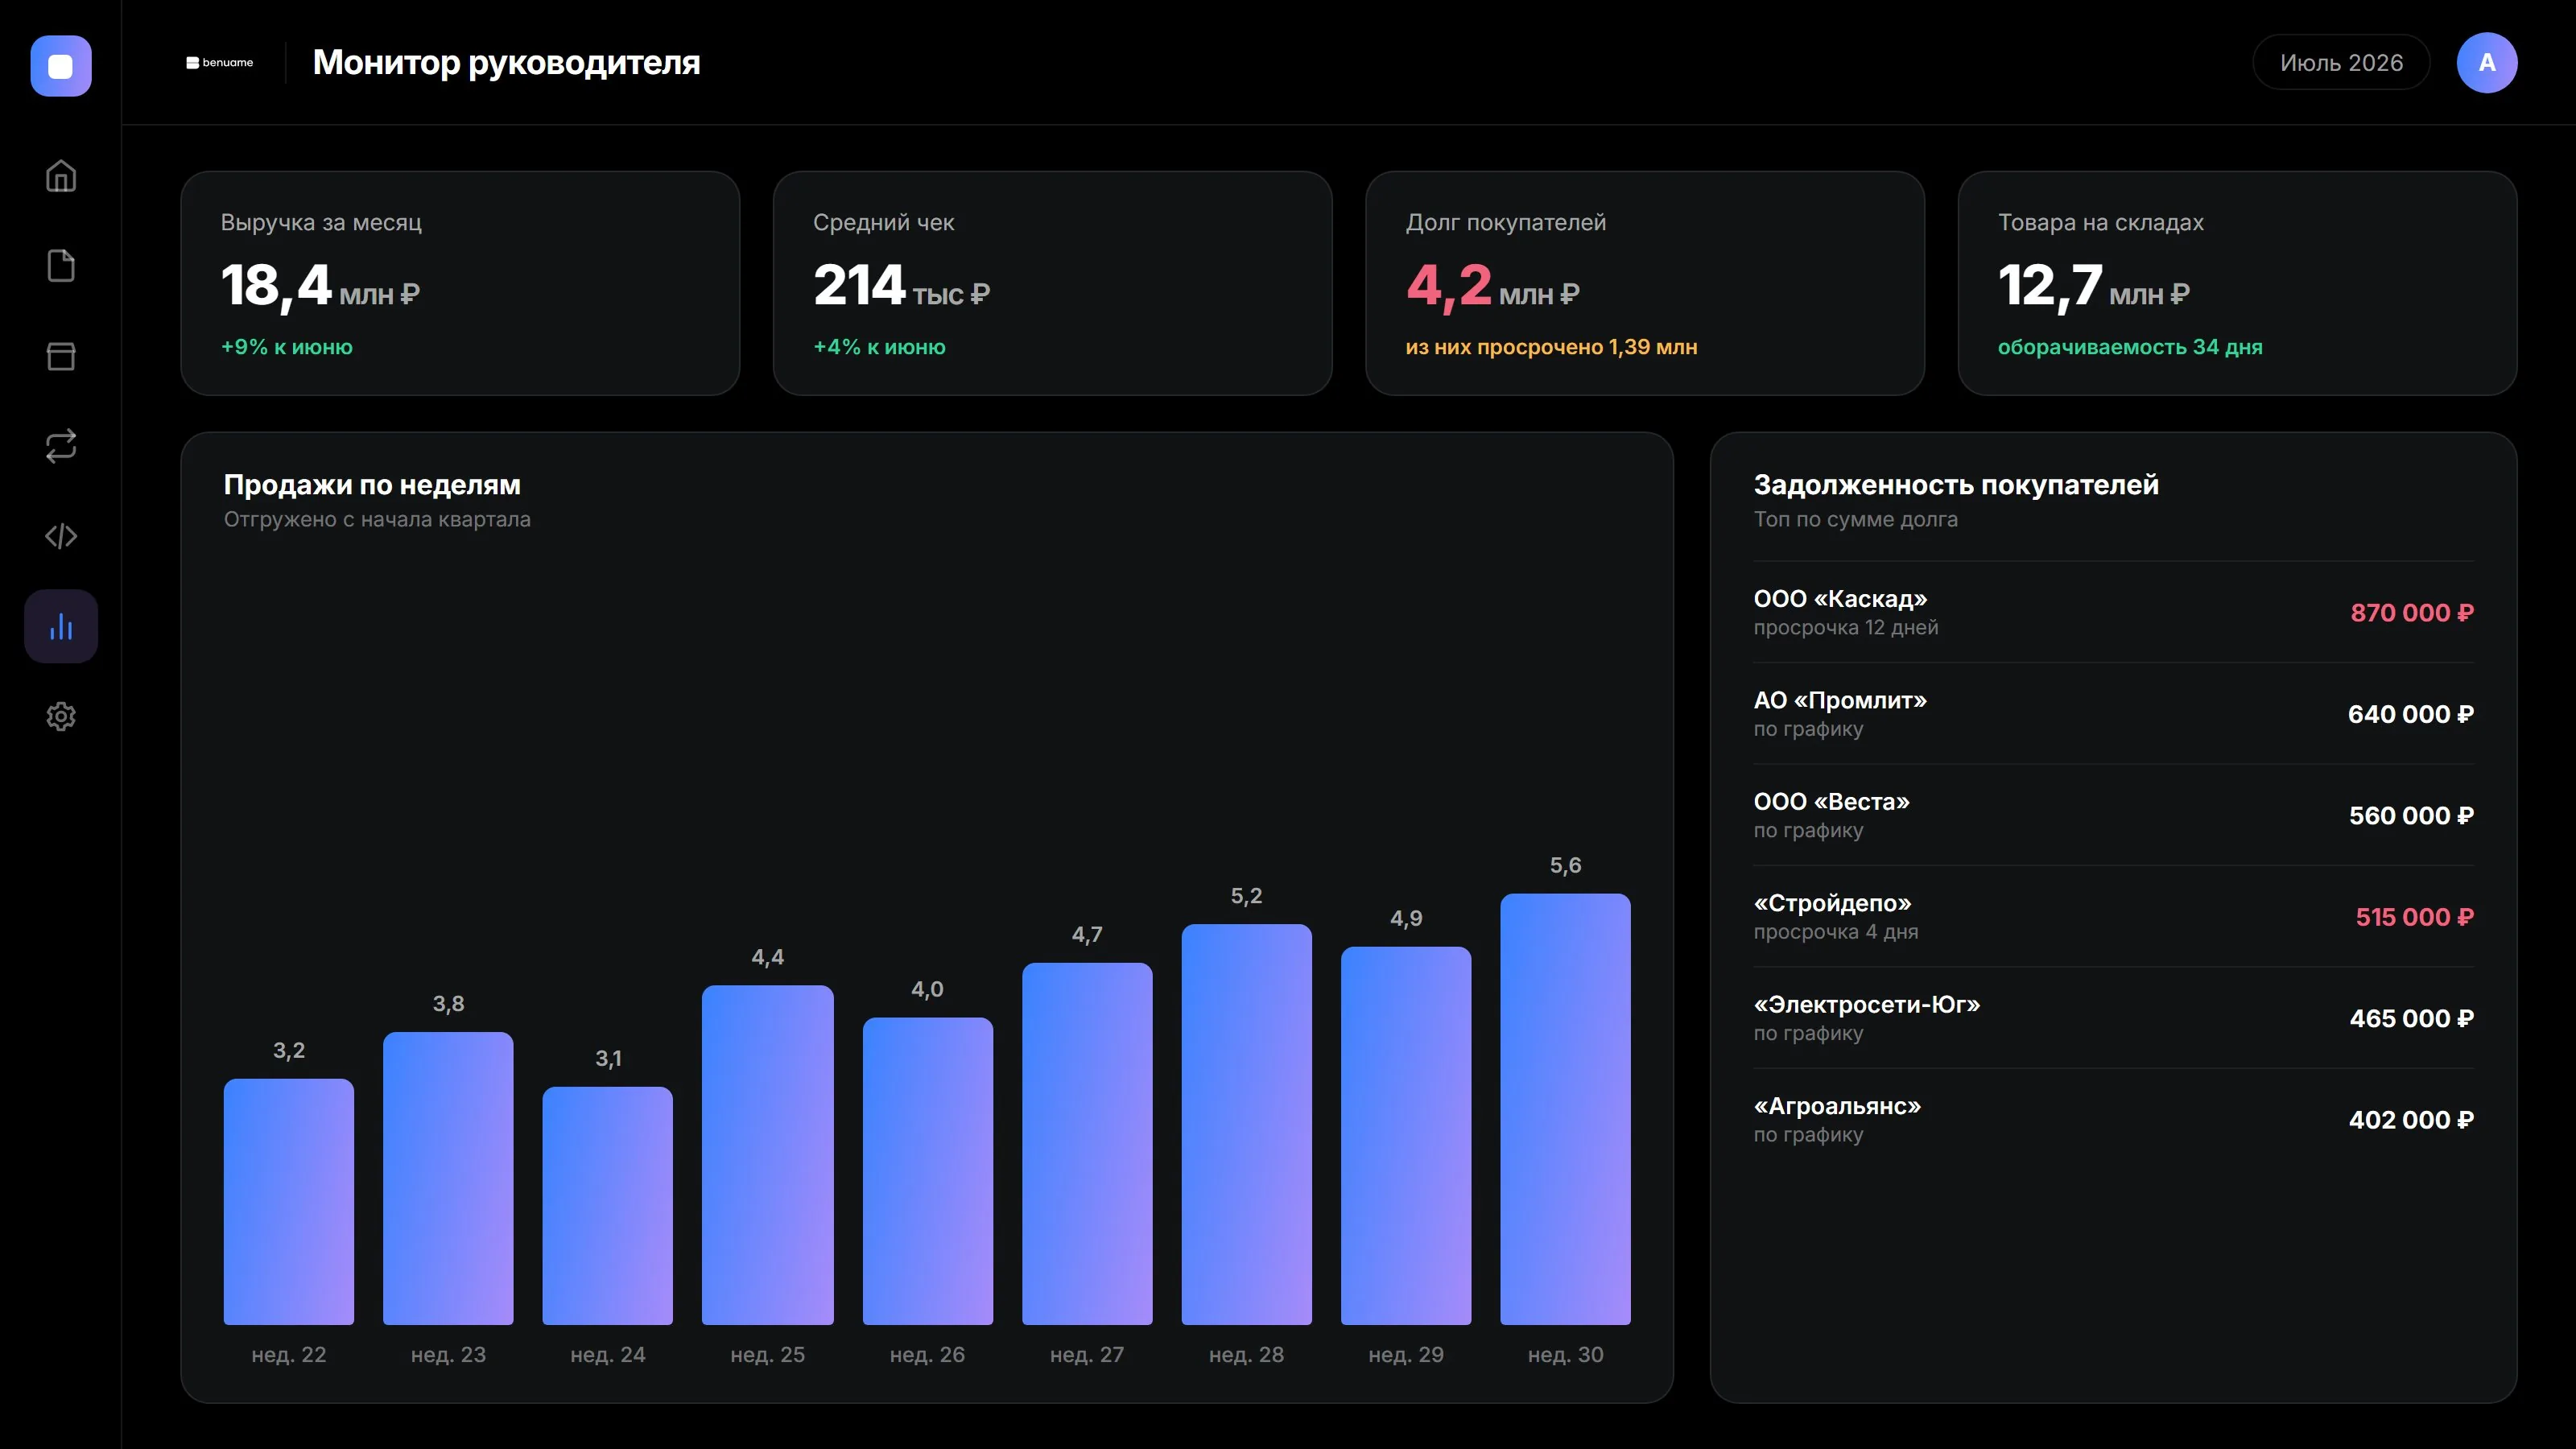Click the Средний чек card
Screen dimensions: 2576x1449
1052,283
